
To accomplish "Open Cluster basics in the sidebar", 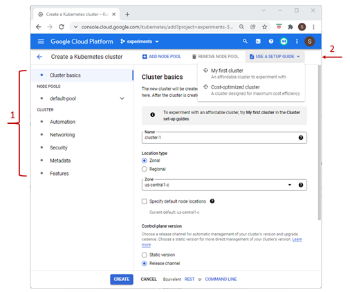I will (82, 75).
